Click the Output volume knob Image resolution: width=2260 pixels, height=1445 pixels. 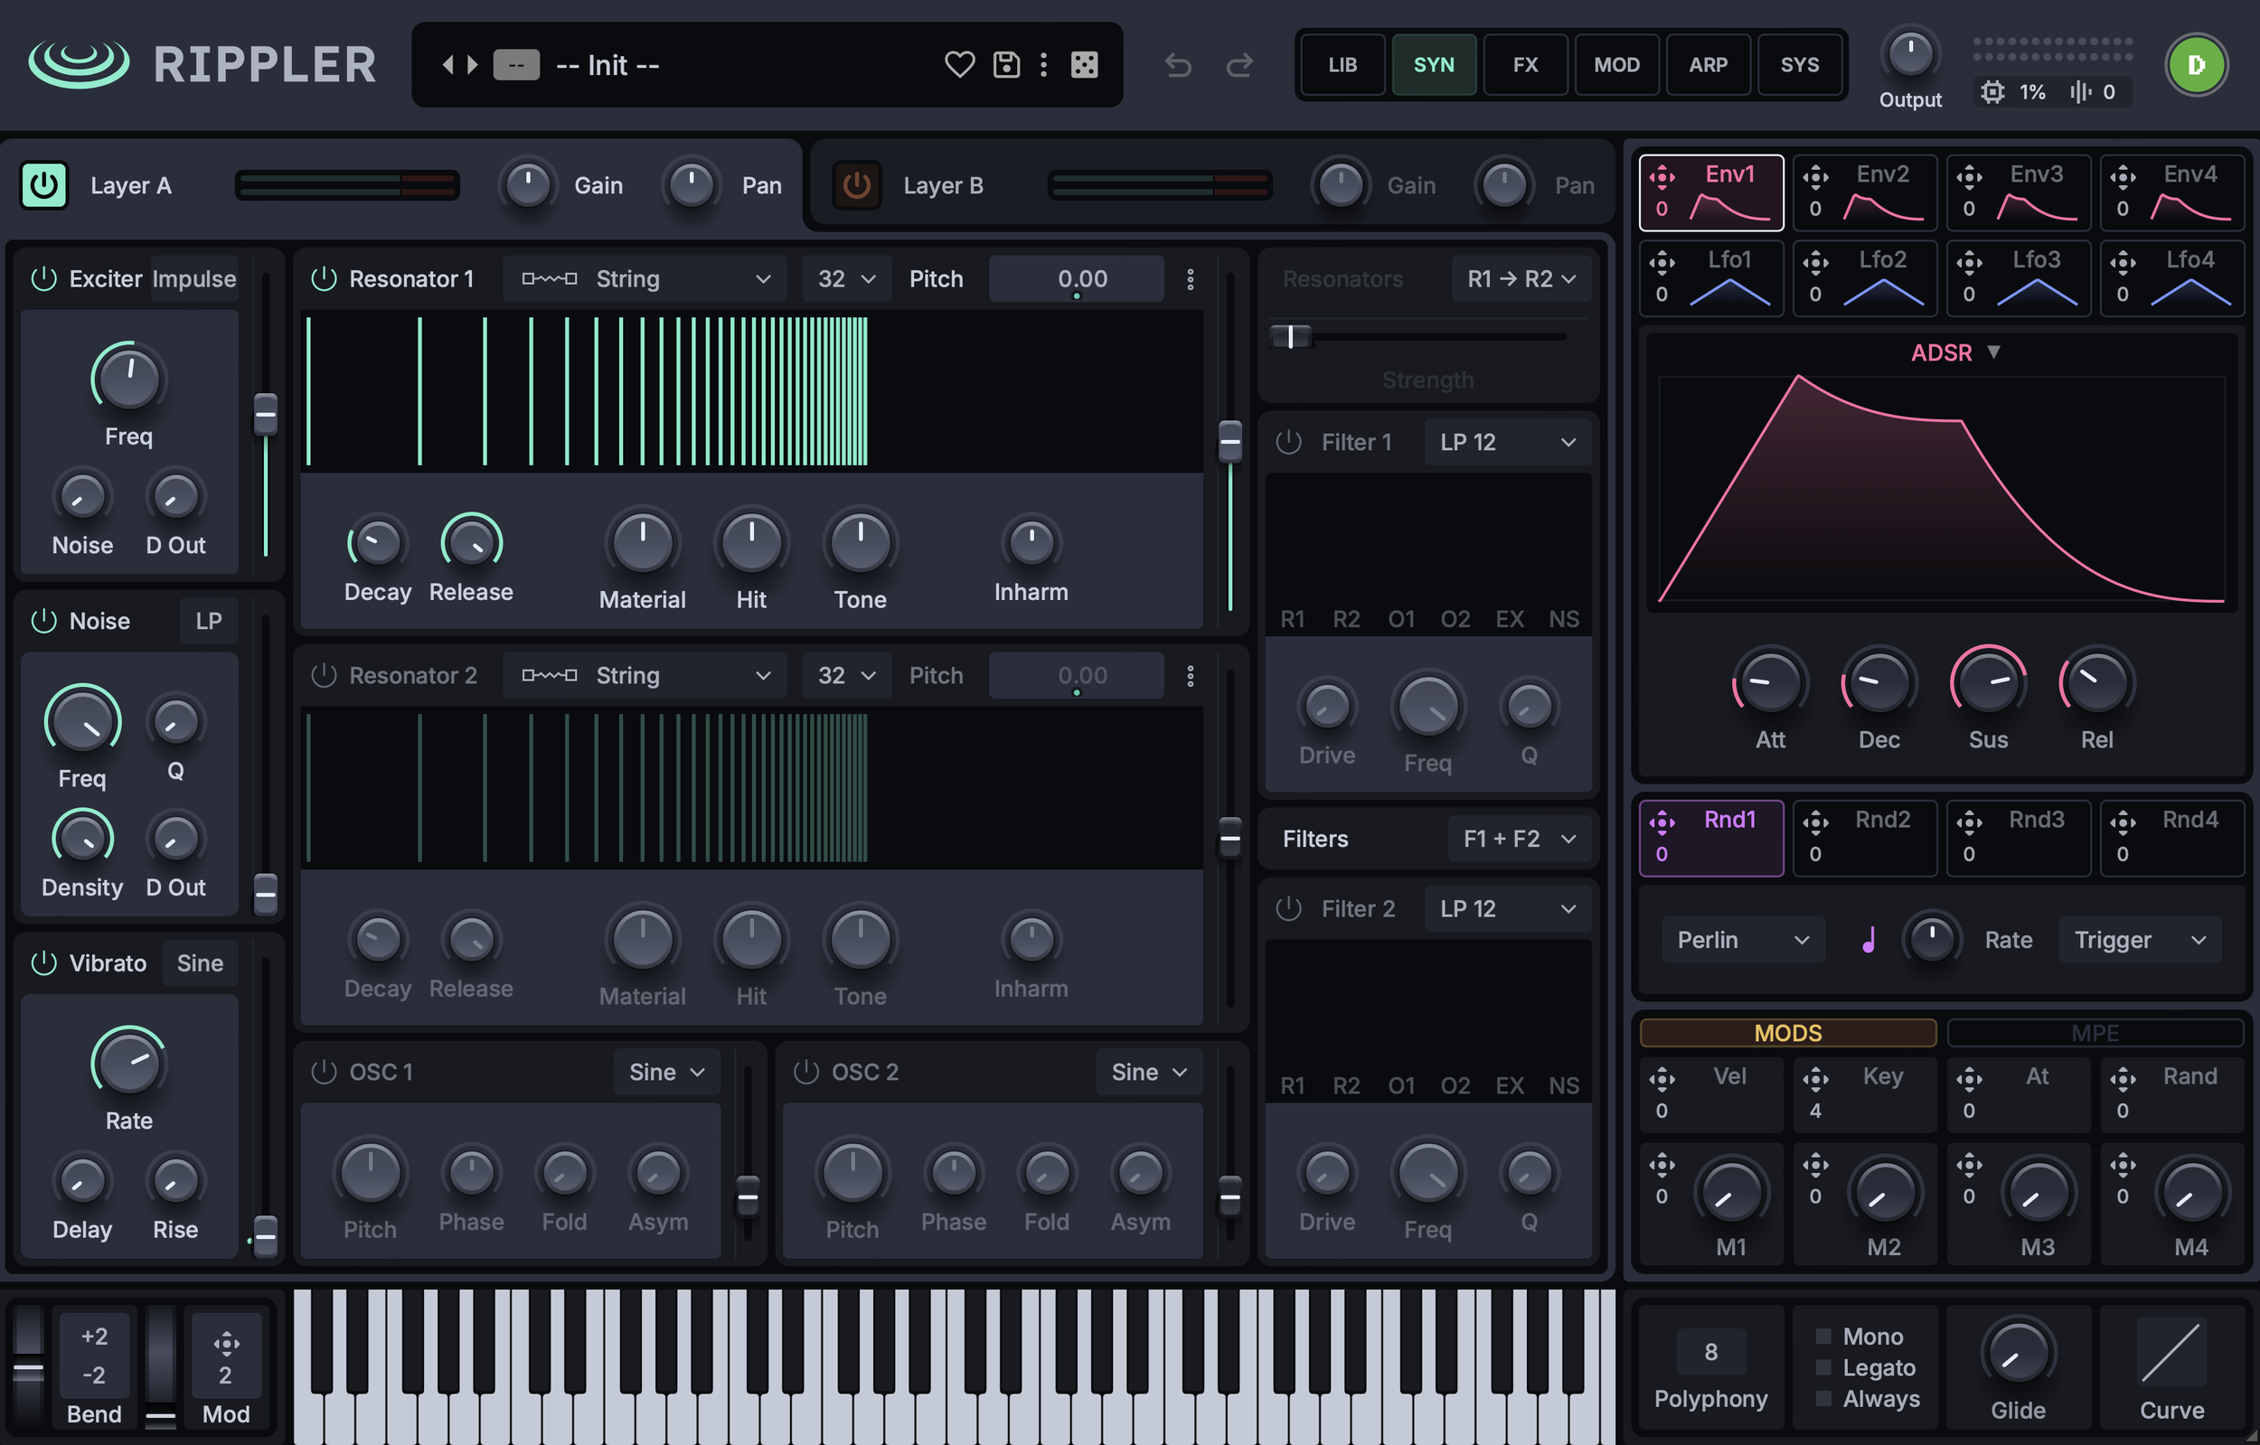pos(1910,53)
